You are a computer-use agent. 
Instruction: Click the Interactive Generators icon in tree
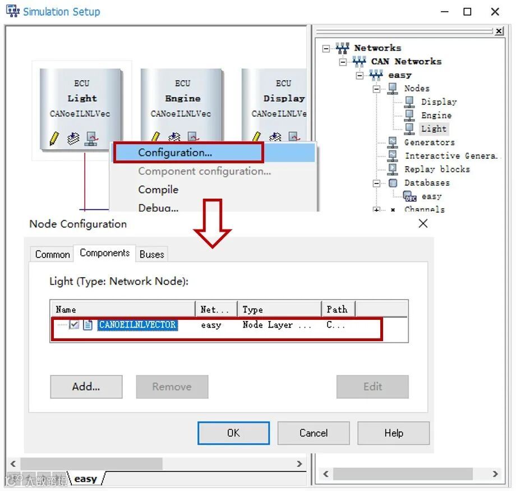tap(393, 156)
